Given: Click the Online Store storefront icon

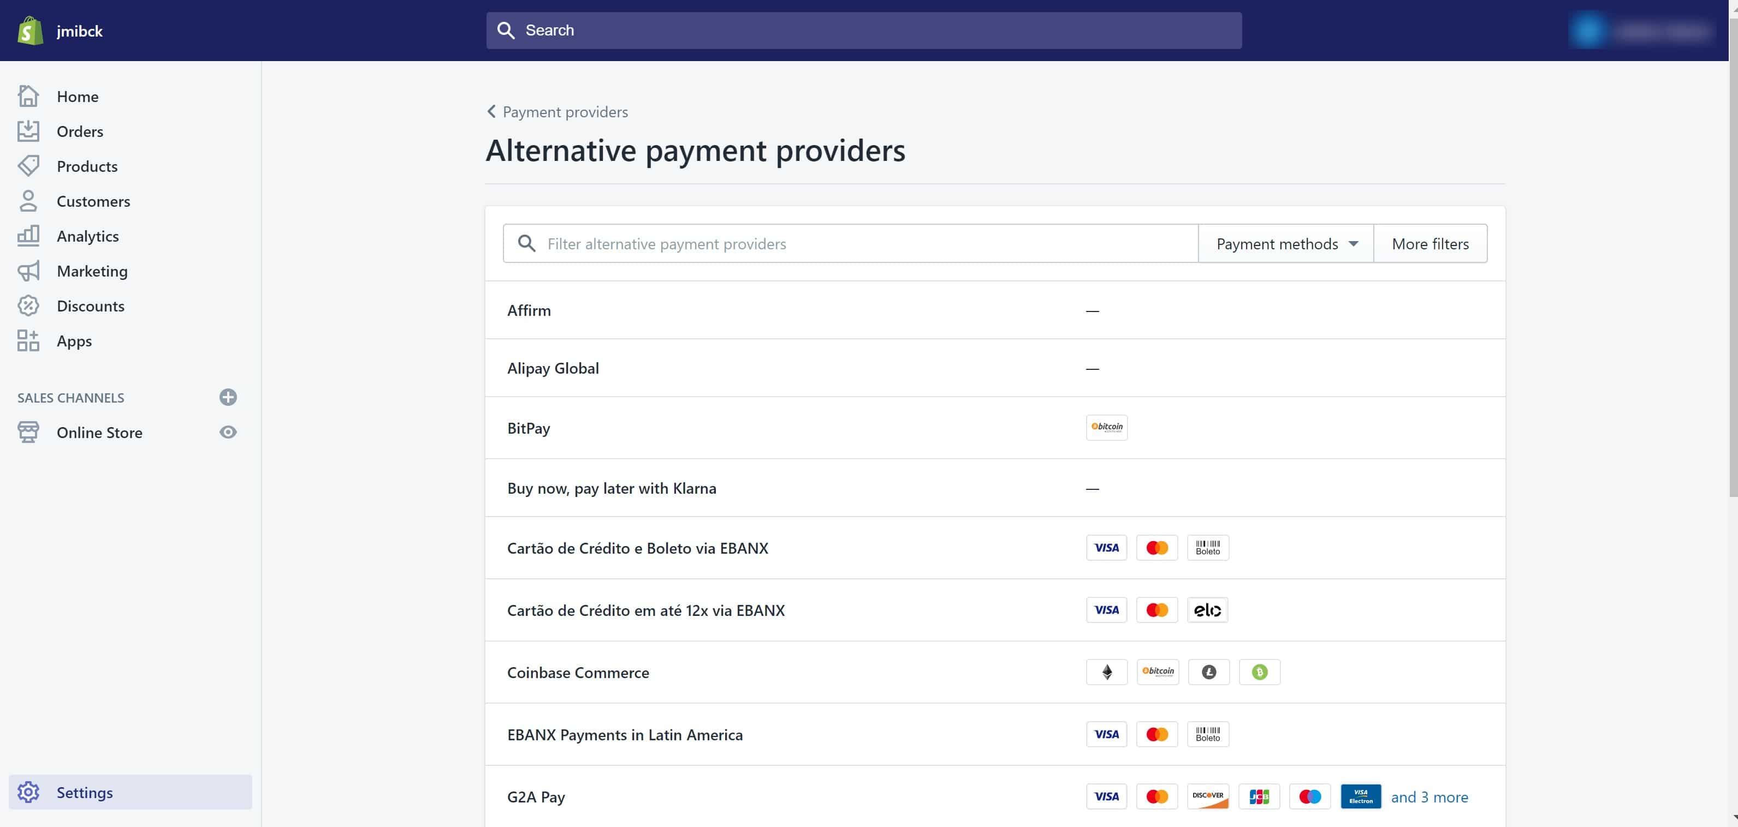Looking at the screenshot, I should click(28, 432).
